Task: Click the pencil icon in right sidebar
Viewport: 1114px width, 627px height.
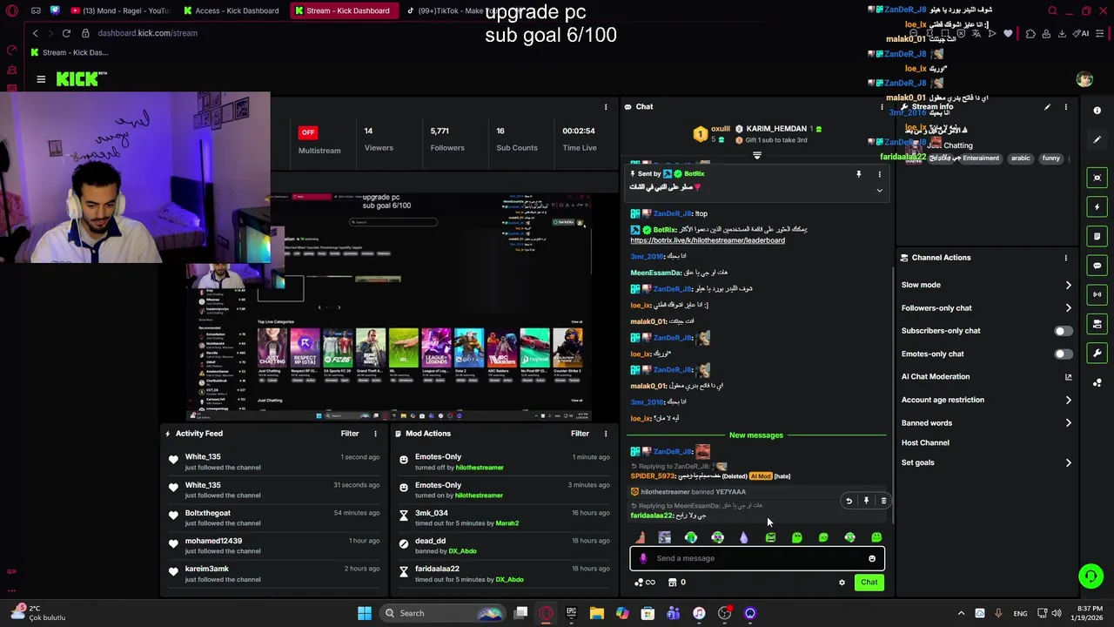Action: point(1097,139)
